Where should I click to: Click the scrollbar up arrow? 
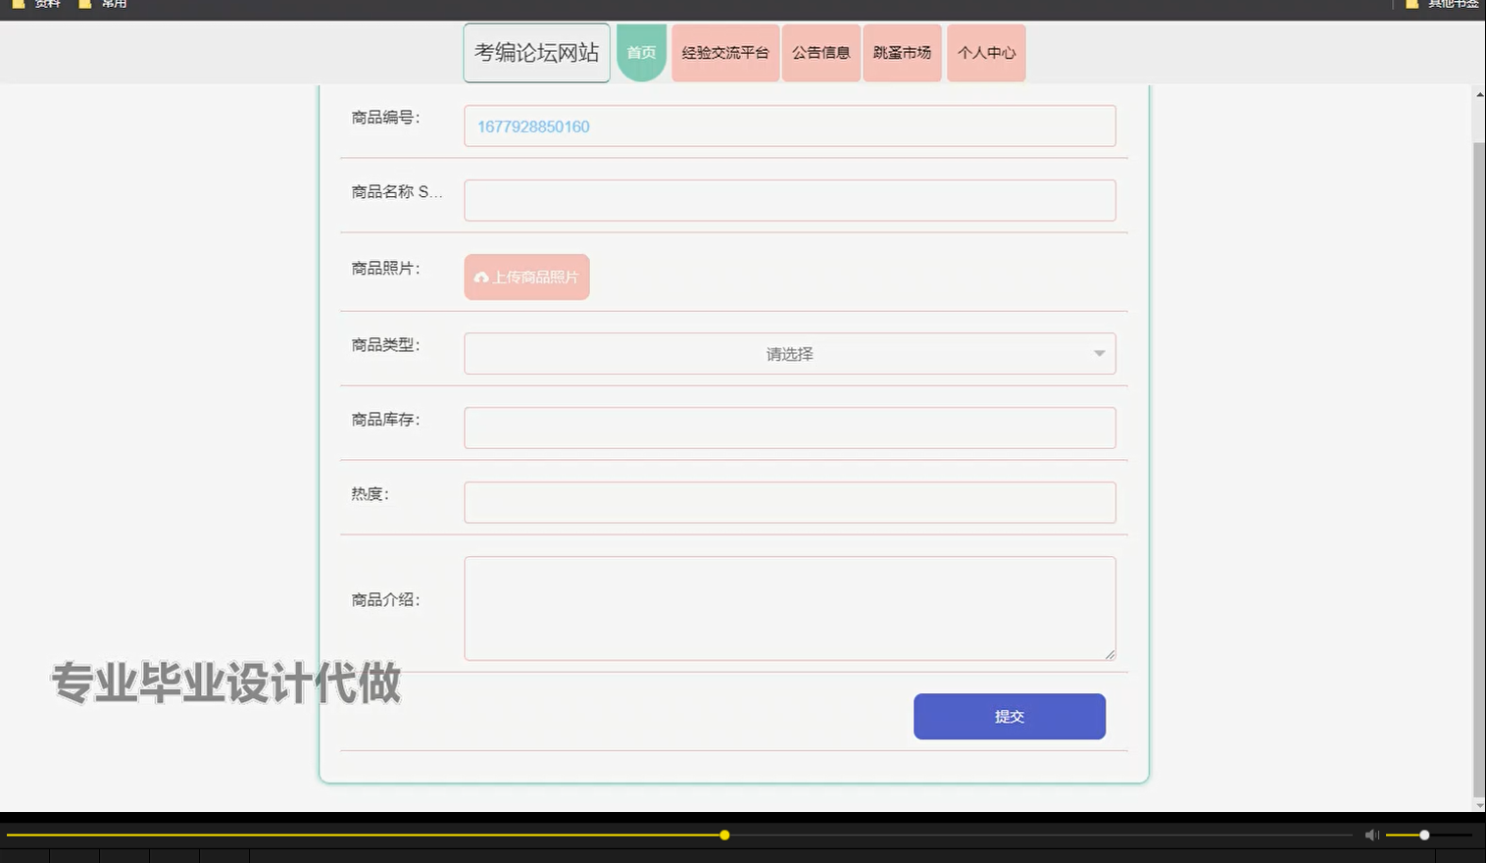coord(1478,94)
